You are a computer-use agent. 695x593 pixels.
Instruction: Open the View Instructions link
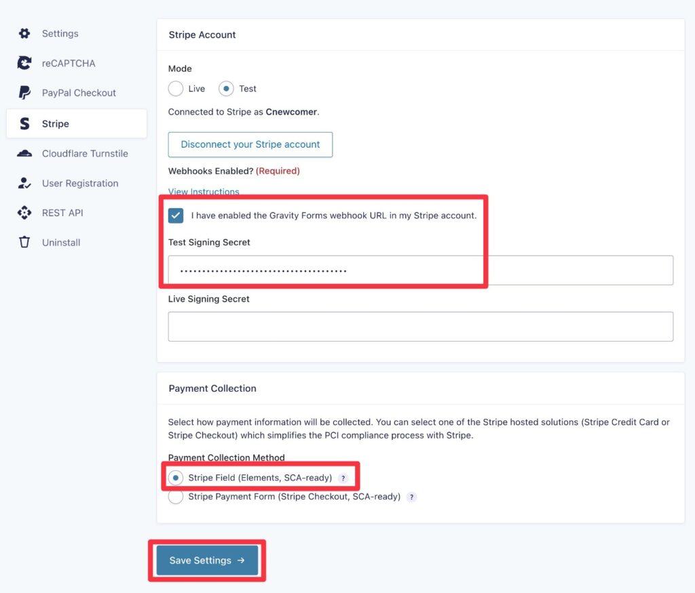point(203,192)
